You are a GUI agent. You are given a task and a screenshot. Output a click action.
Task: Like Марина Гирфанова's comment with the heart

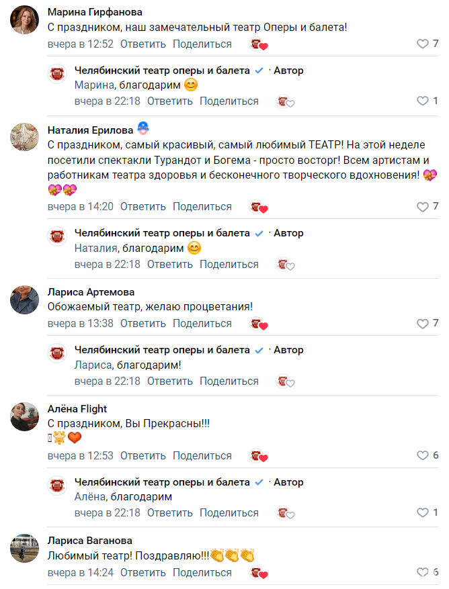coord(423,44)
